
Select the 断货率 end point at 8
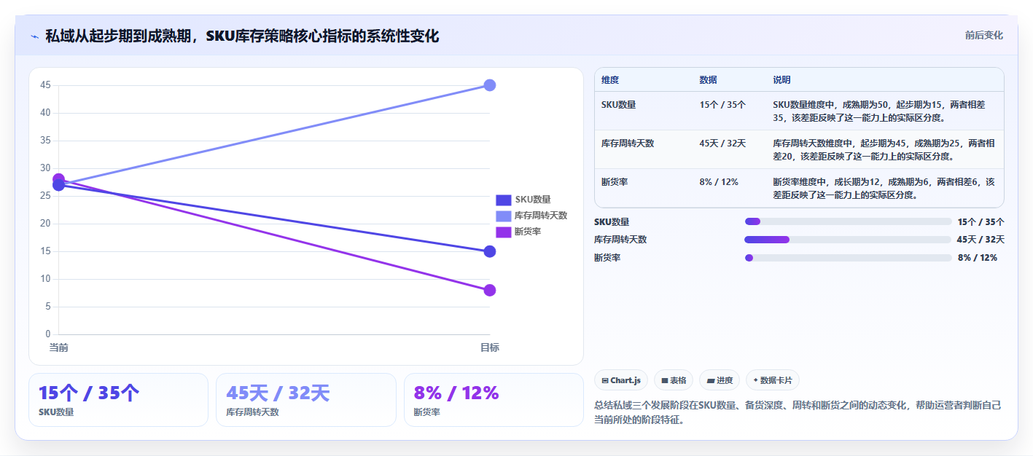(490, 290)
